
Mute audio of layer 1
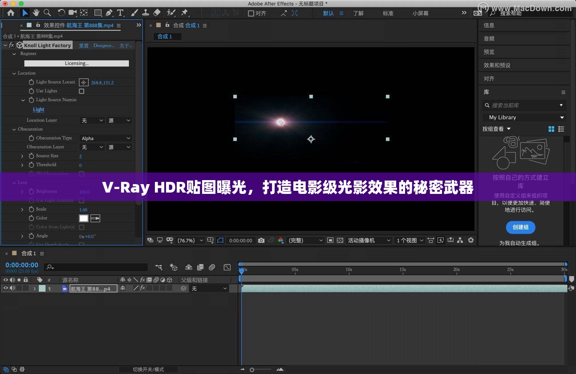pyautogui.click(x=12, y=288)
